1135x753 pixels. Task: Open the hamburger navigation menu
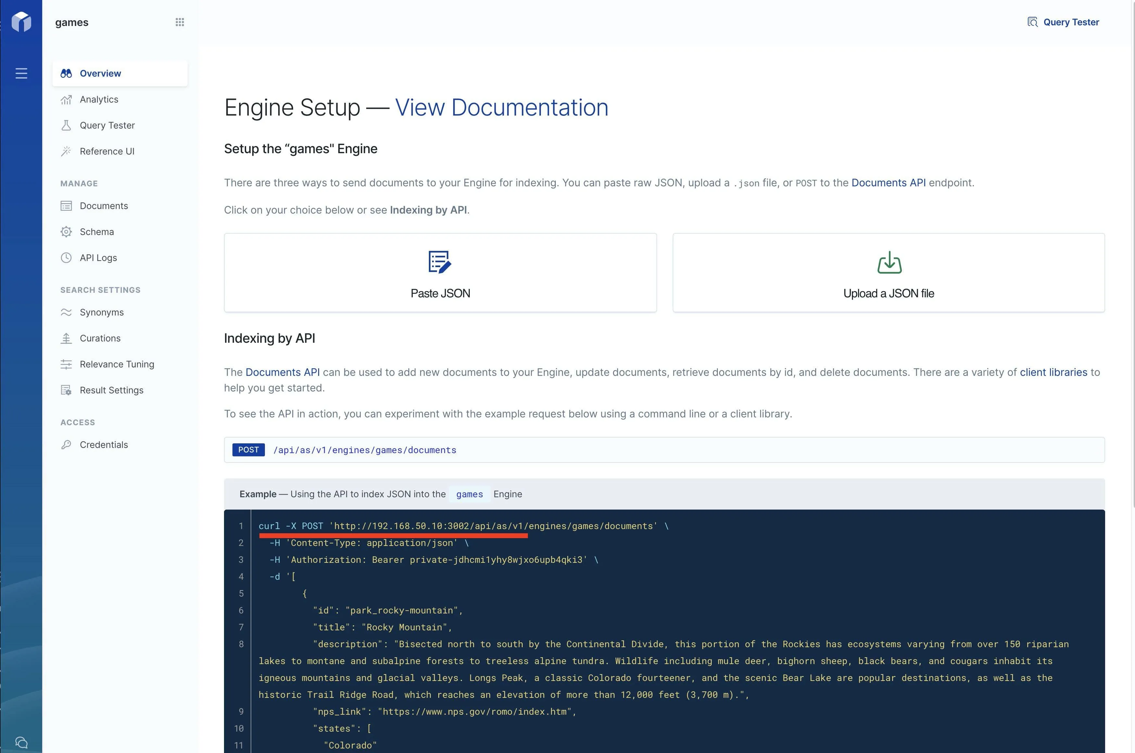click(x=21, y=73)
